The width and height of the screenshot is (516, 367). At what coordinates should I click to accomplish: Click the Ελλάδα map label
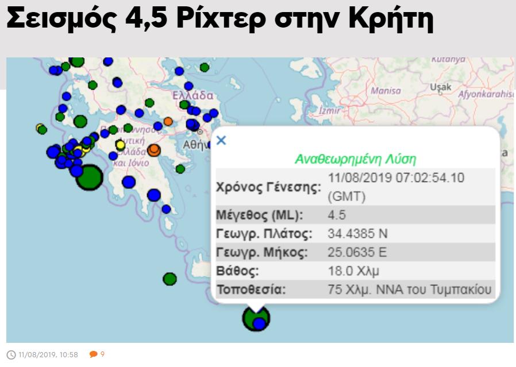[x=193, y=95]
